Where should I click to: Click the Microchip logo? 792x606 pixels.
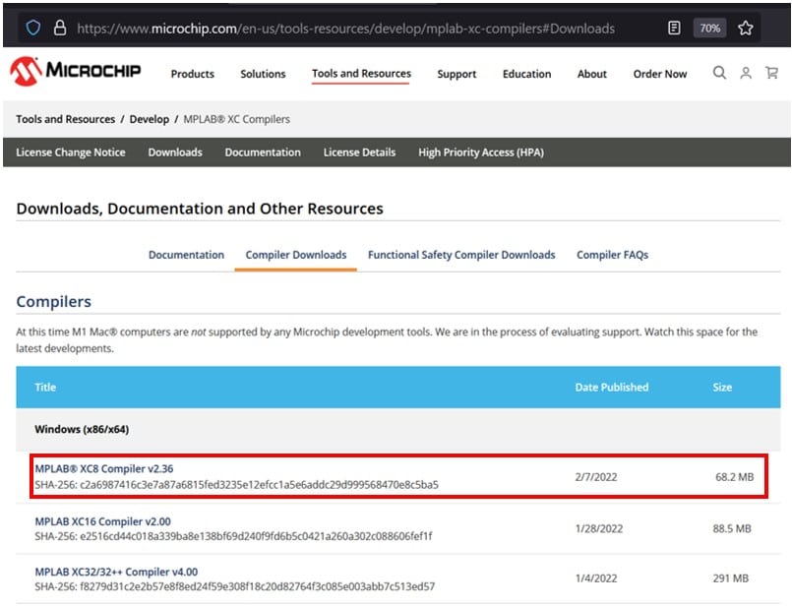coord(76,72)
